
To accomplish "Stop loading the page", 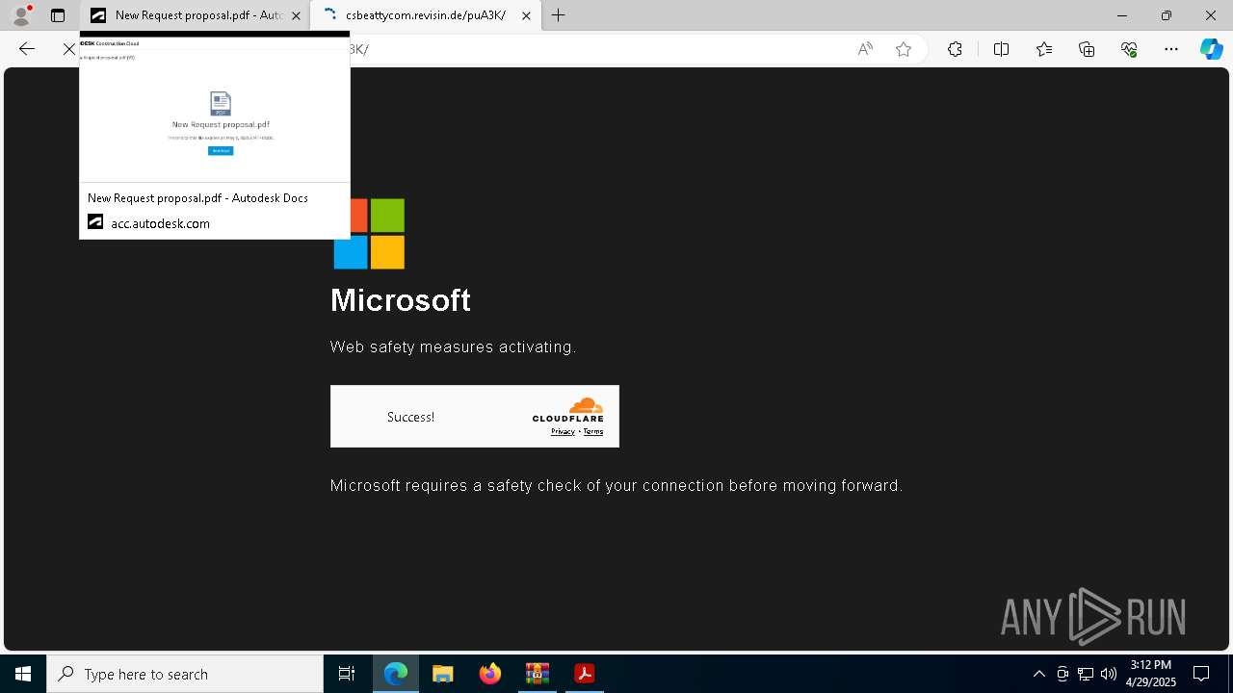I will coord(68,49).
